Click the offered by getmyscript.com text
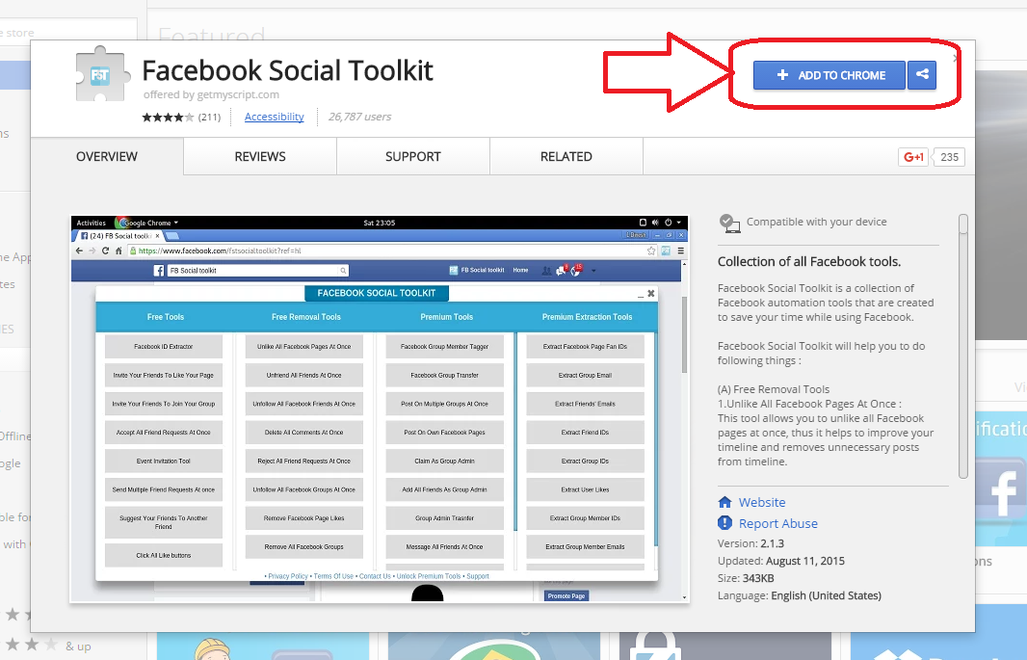1027x660 pixels. 212,94
